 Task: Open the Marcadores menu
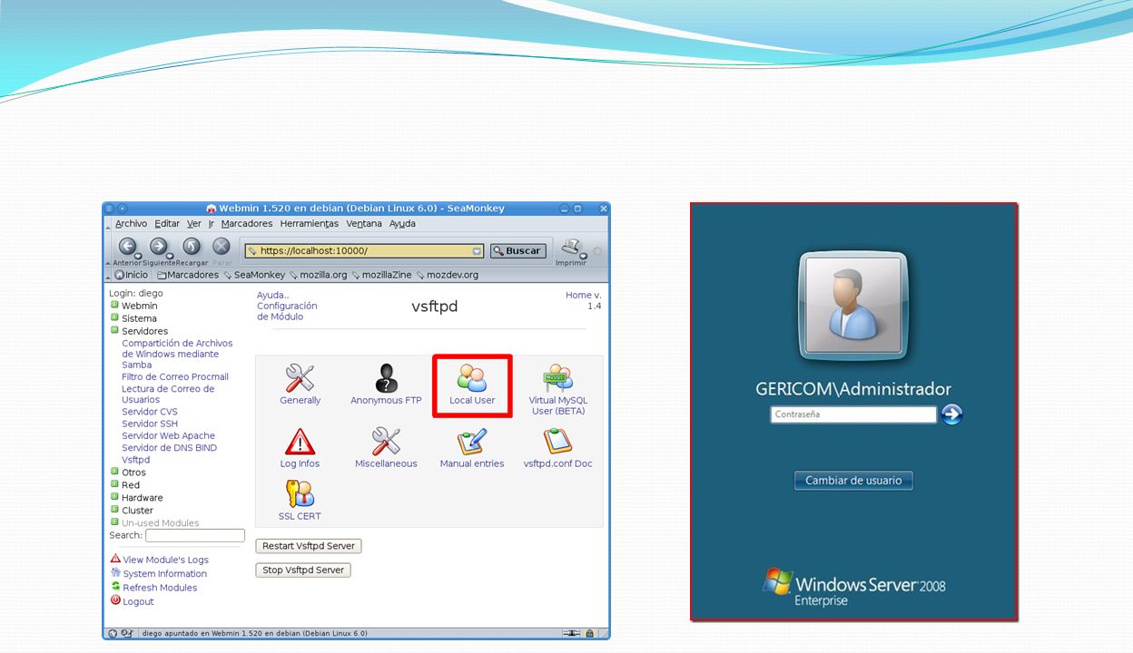pyautogui.click(x=247, y=223)
